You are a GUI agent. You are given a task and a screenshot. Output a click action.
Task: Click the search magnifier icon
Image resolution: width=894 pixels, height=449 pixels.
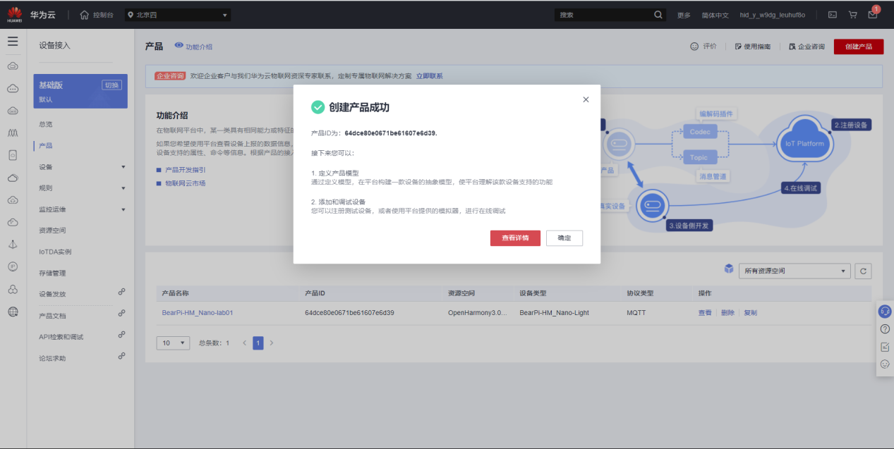(x=658, y=15)
